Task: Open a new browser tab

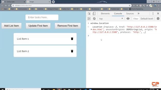Action: [x=53, y=2]
